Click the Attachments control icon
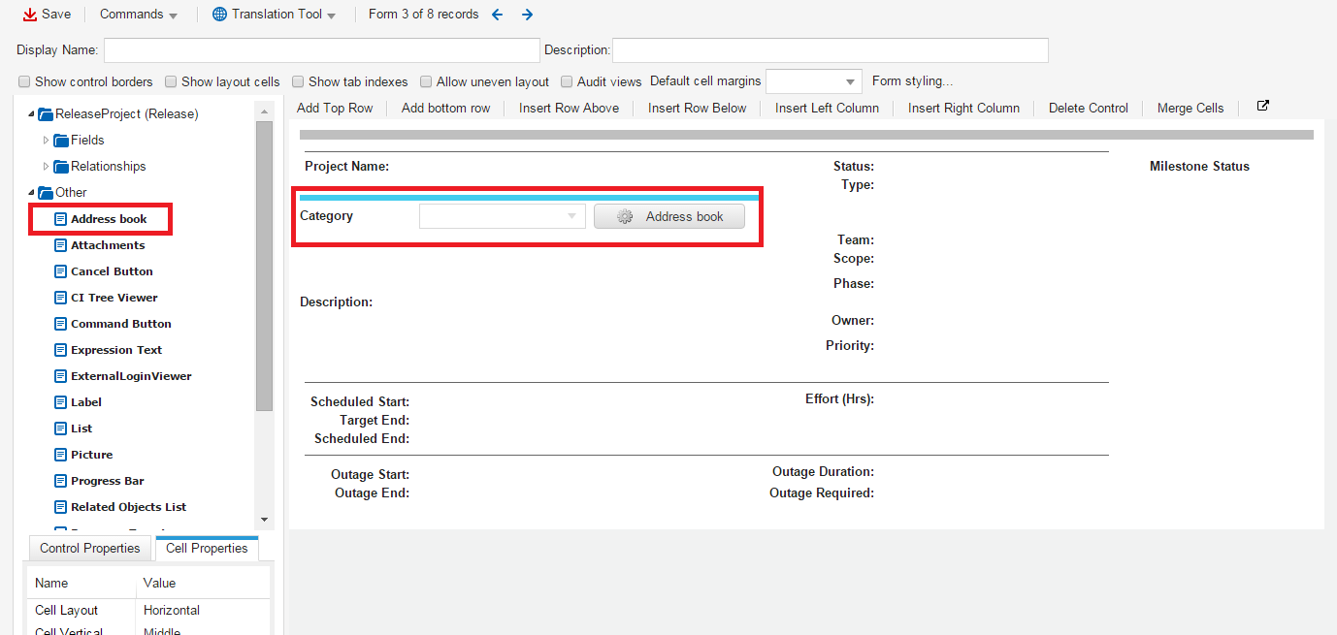Viewport: 1337px width, 635px height. pyautogui.click(x=60, y=244)
